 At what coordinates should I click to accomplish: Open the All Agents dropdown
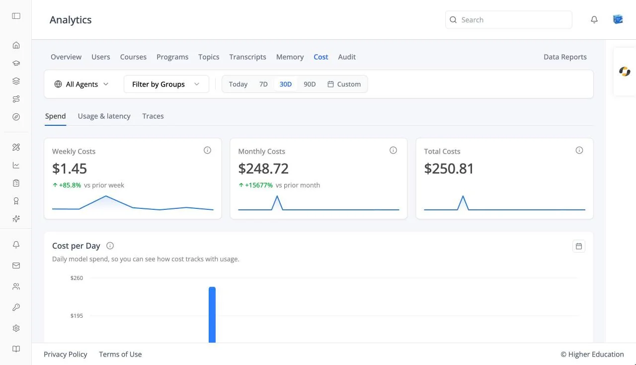pyautogui.click(x=81, y=84)
